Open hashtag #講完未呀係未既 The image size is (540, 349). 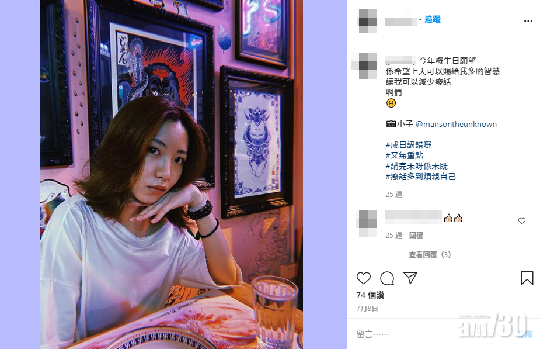(x=417, y=166)
